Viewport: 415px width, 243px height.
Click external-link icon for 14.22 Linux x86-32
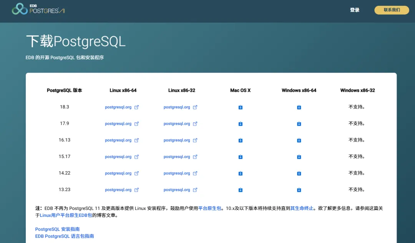point(195,173)
